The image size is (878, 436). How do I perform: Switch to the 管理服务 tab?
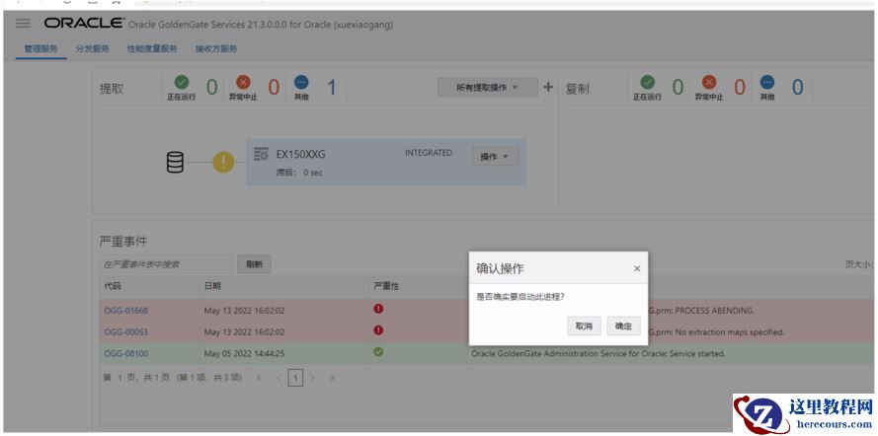point(40,48)
